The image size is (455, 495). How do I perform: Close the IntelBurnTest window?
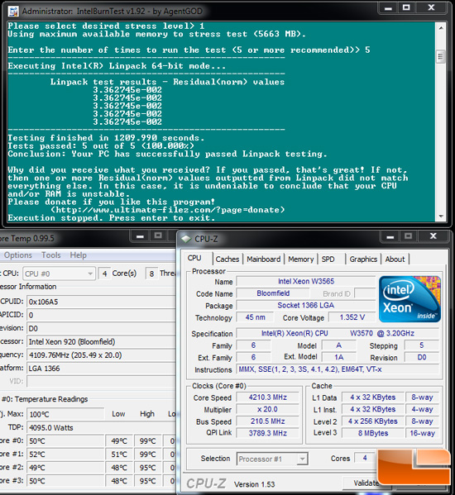[431, 8]
